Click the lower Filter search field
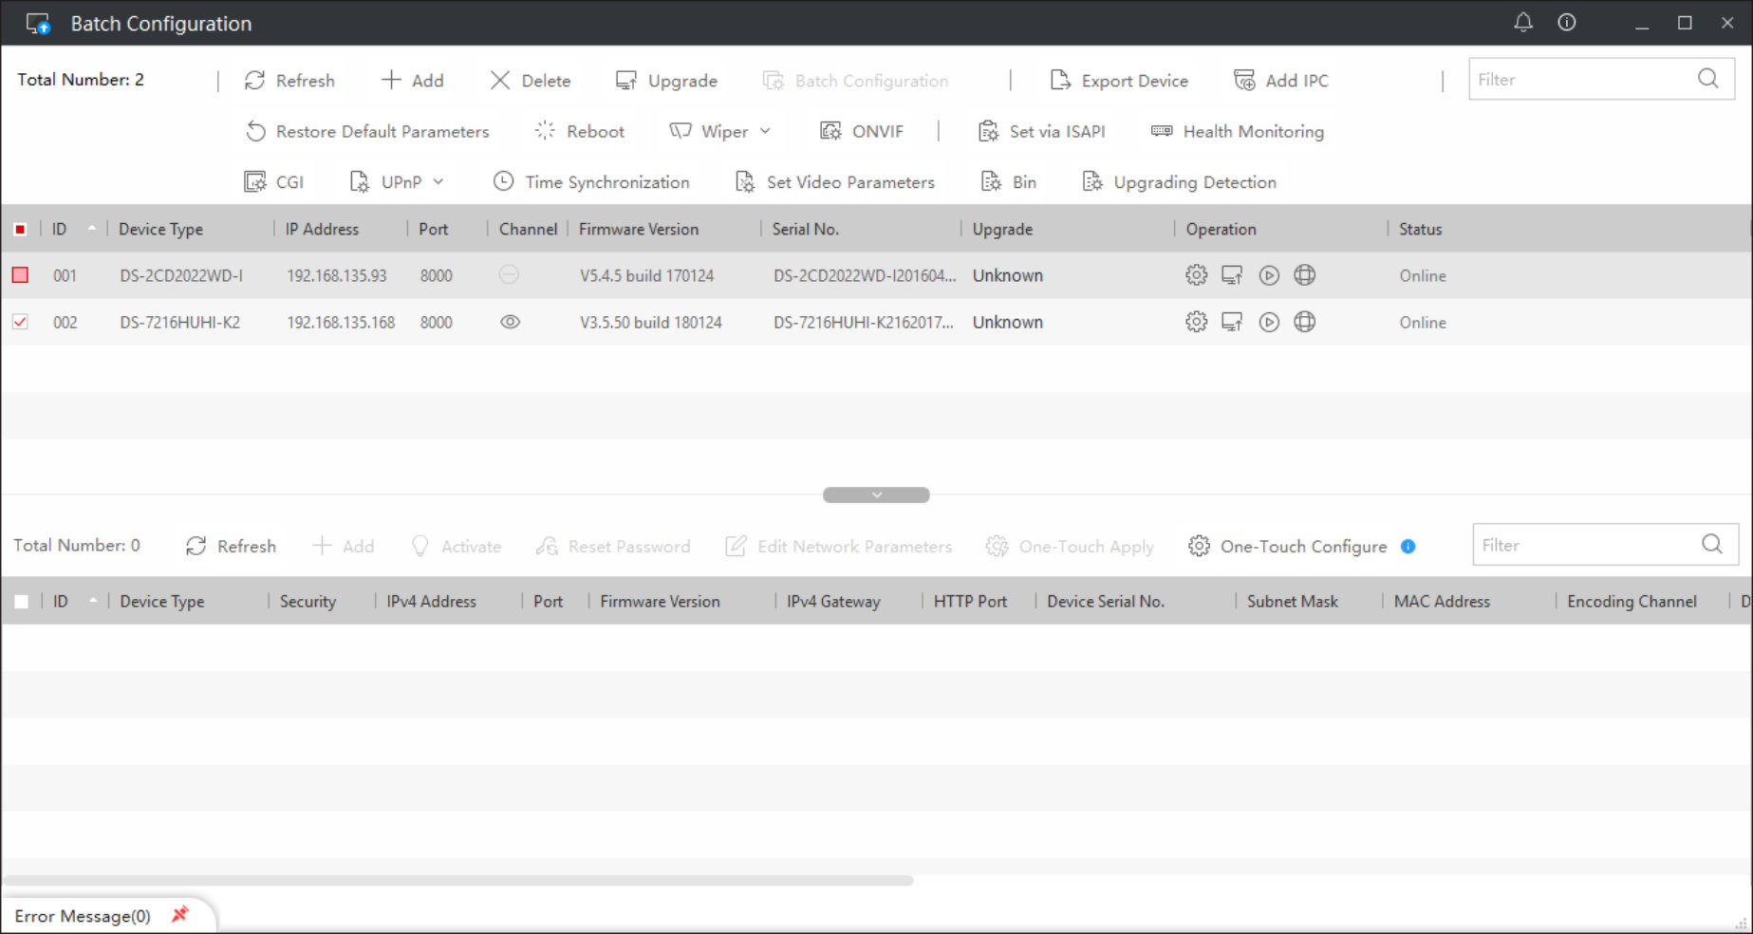The width and height of the screenshot is (1753, 934). coord(1606,545)
